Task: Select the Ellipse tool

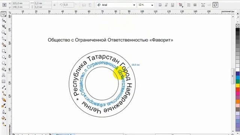Action: click(3, 57)
